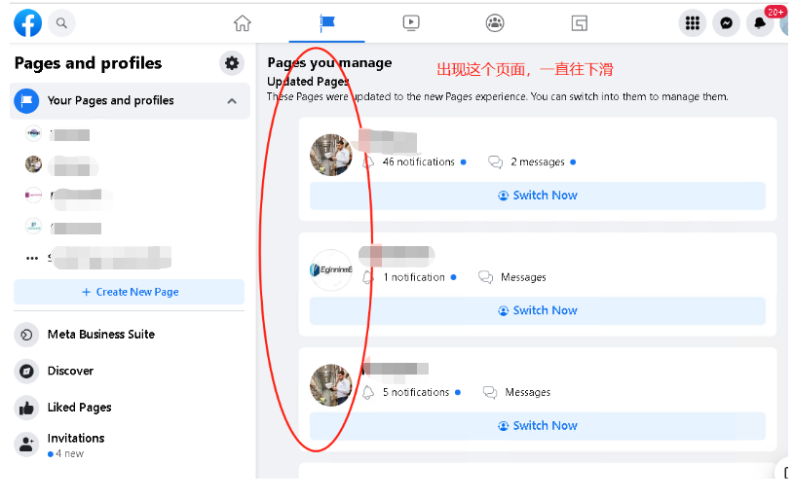The height and width of the screenshot is (500, 794).
Task: Open Meta Business Suite
Action: coord(100,335)
